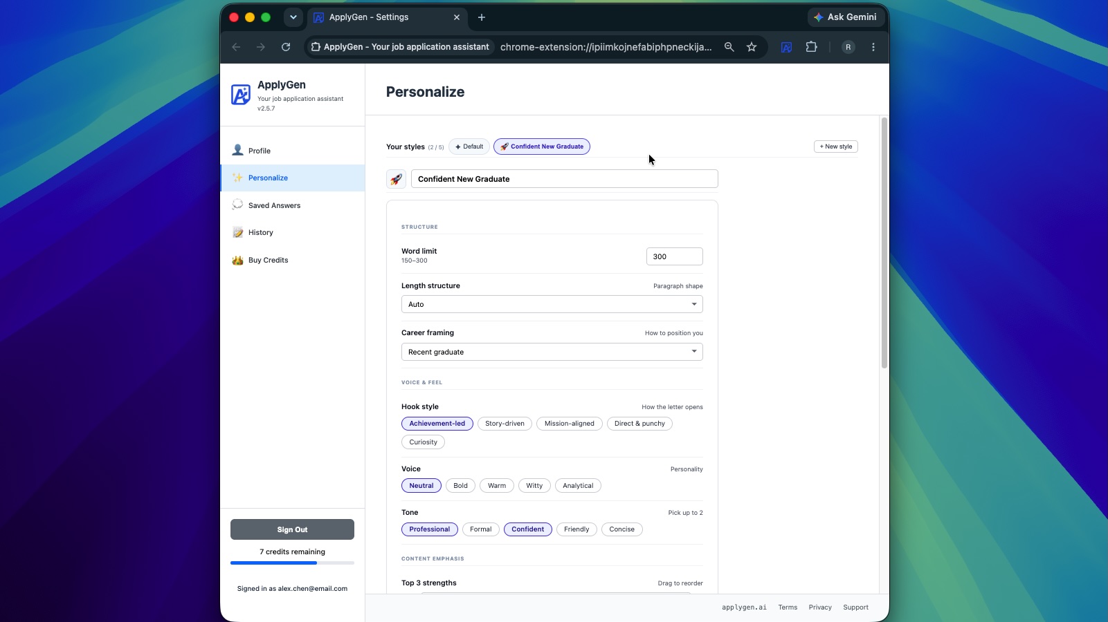The height and width of the screenshot is (622, 1108).
Task: Select Story-driven hook style
Action: 505,424
